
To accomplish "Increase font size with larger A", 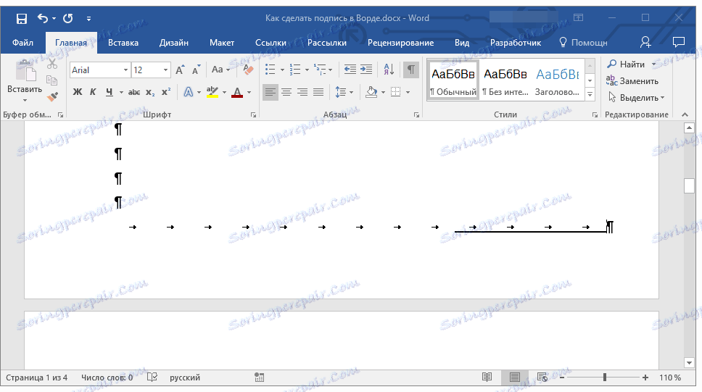I will (180, 70).
